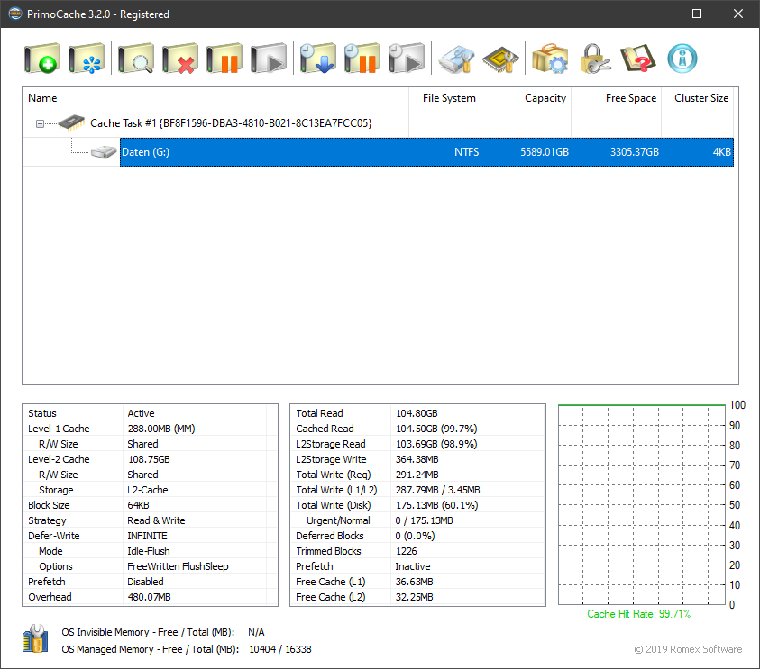Click the Status value 'Active'
The height and width of the screenshot is (669, 760).
tap(141, 413)
